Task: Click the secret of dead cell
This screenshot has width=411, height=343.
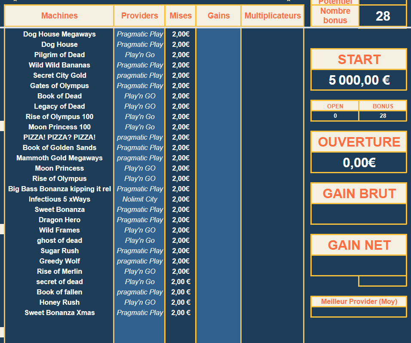Action: tap(59, 282)
